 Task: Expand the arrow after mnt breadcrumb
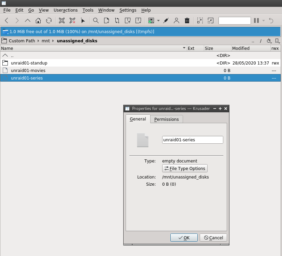tap(53, 41)
